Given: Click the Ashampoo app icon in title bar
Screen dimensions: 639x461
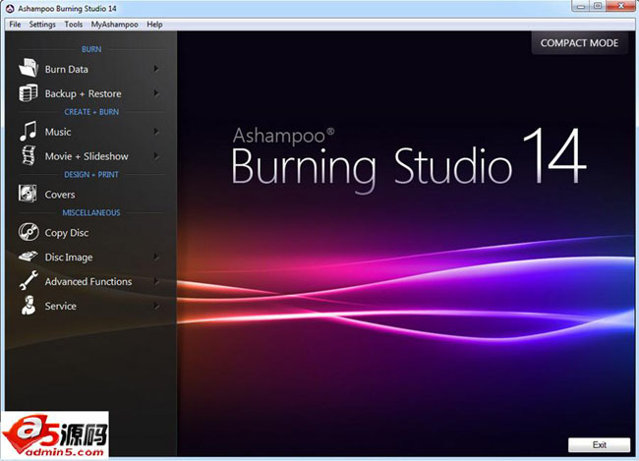Looking at the screenshot, I should coord(10,8).
